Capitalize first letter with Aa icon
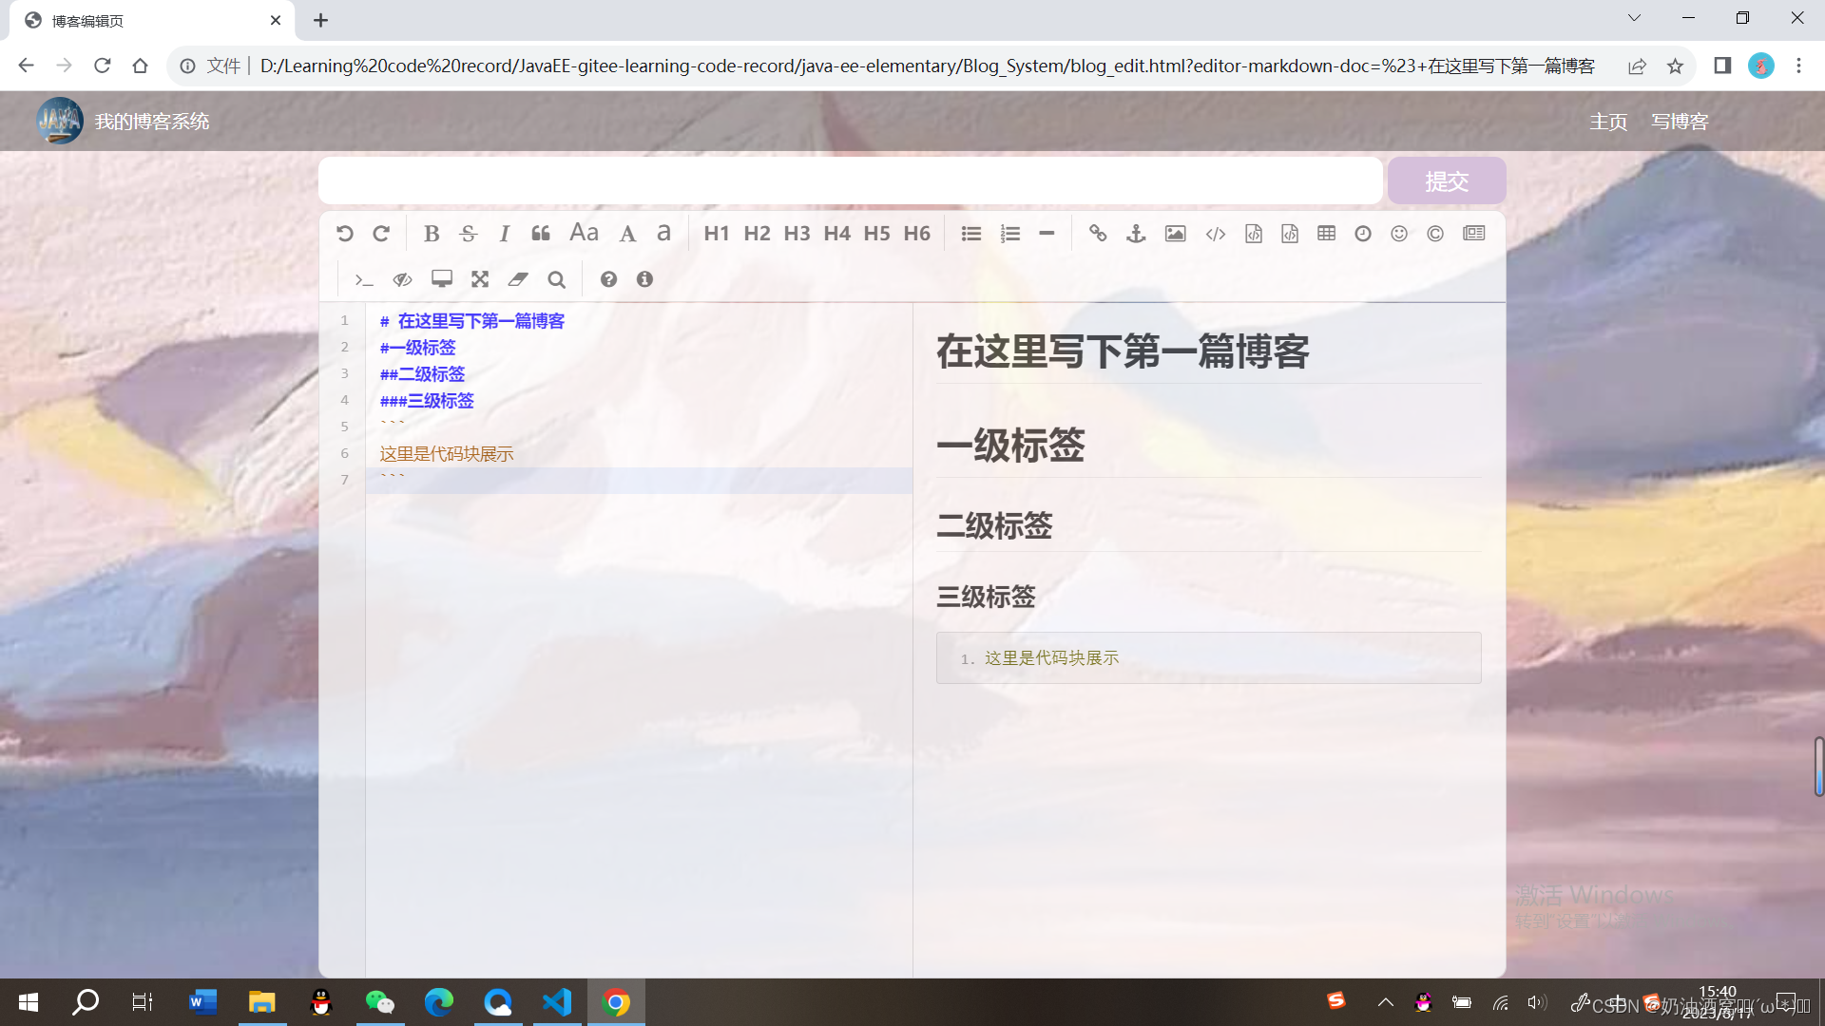Screen dimensions: 1825x1026 click(x=584, y=233)
